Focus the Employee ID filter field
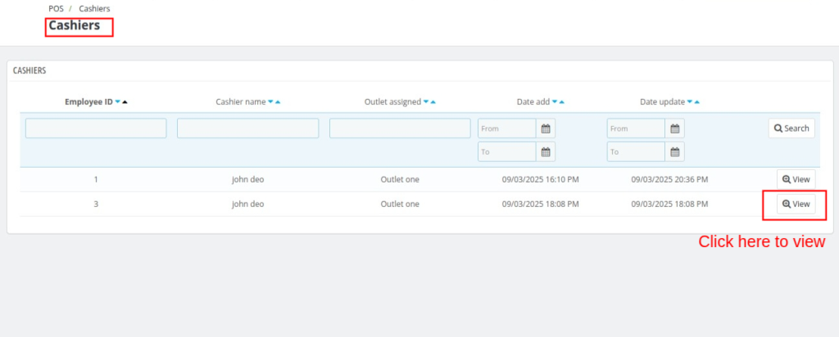The height and width of the screenshot is (337, 839). coord(96,128)
